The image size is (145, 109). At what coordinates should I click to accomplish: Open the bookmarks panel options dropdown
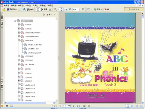[x=47, y=15]
